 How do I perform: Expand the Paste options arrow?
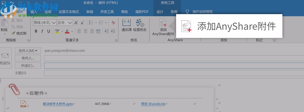(4, 34)
